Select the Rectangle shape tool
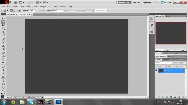The image size is (188, 105). (x=3, y=77)
